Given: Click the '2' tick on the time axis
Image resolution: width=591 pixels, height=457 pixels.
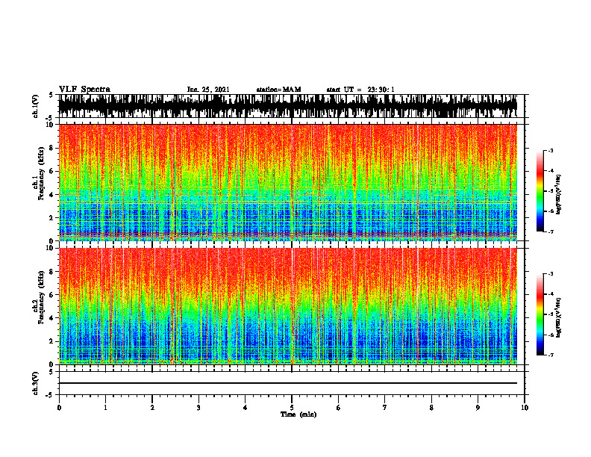Looking at the screenshot, I should click(152, 408).
